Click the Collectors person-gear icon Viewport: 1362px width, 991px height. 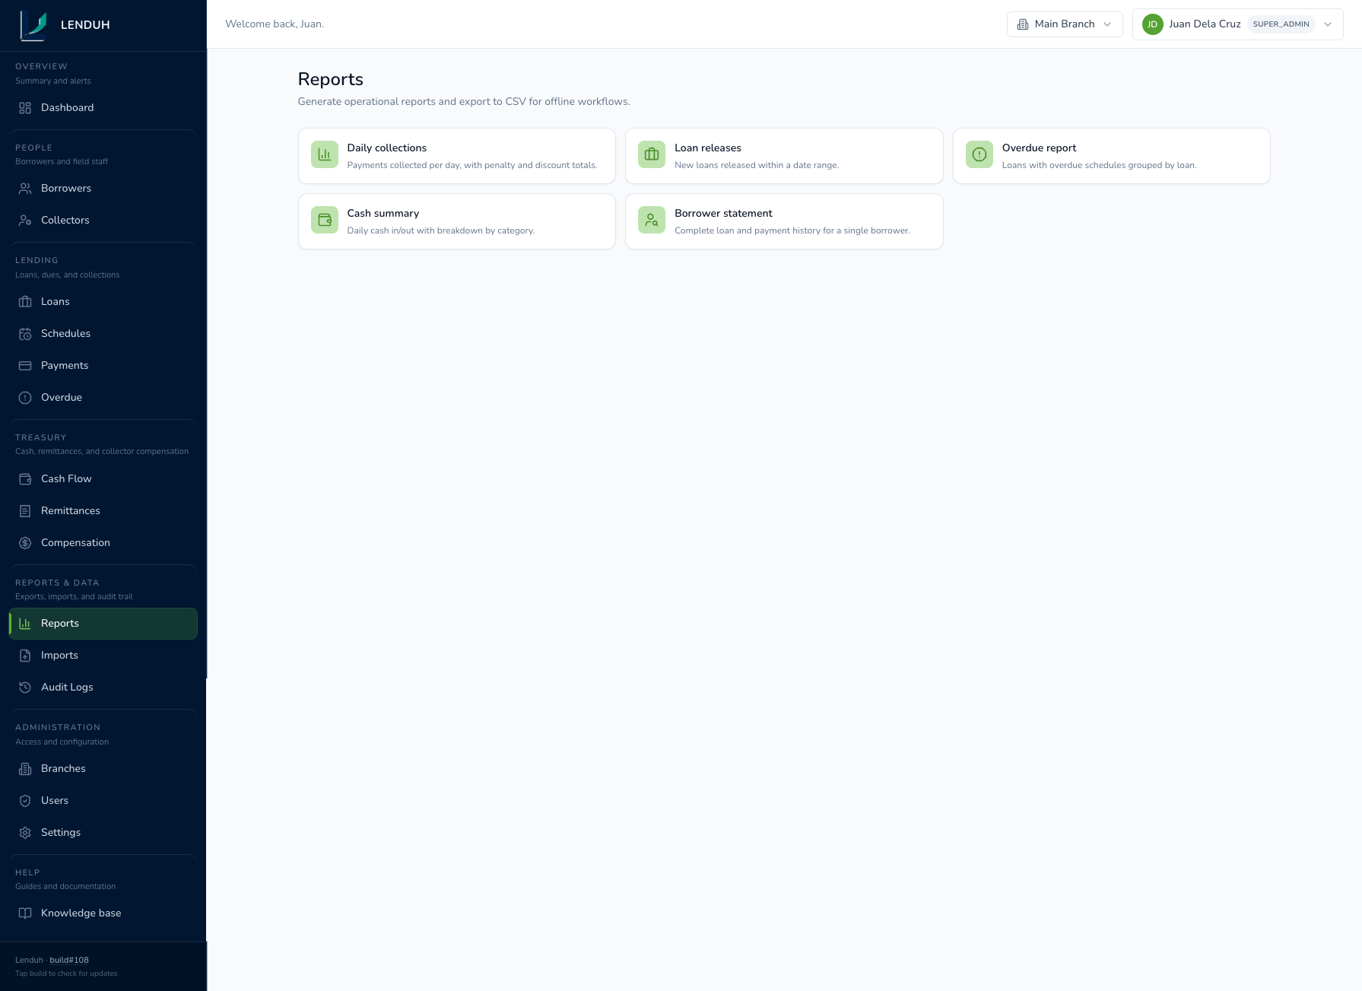coord(25,221)
